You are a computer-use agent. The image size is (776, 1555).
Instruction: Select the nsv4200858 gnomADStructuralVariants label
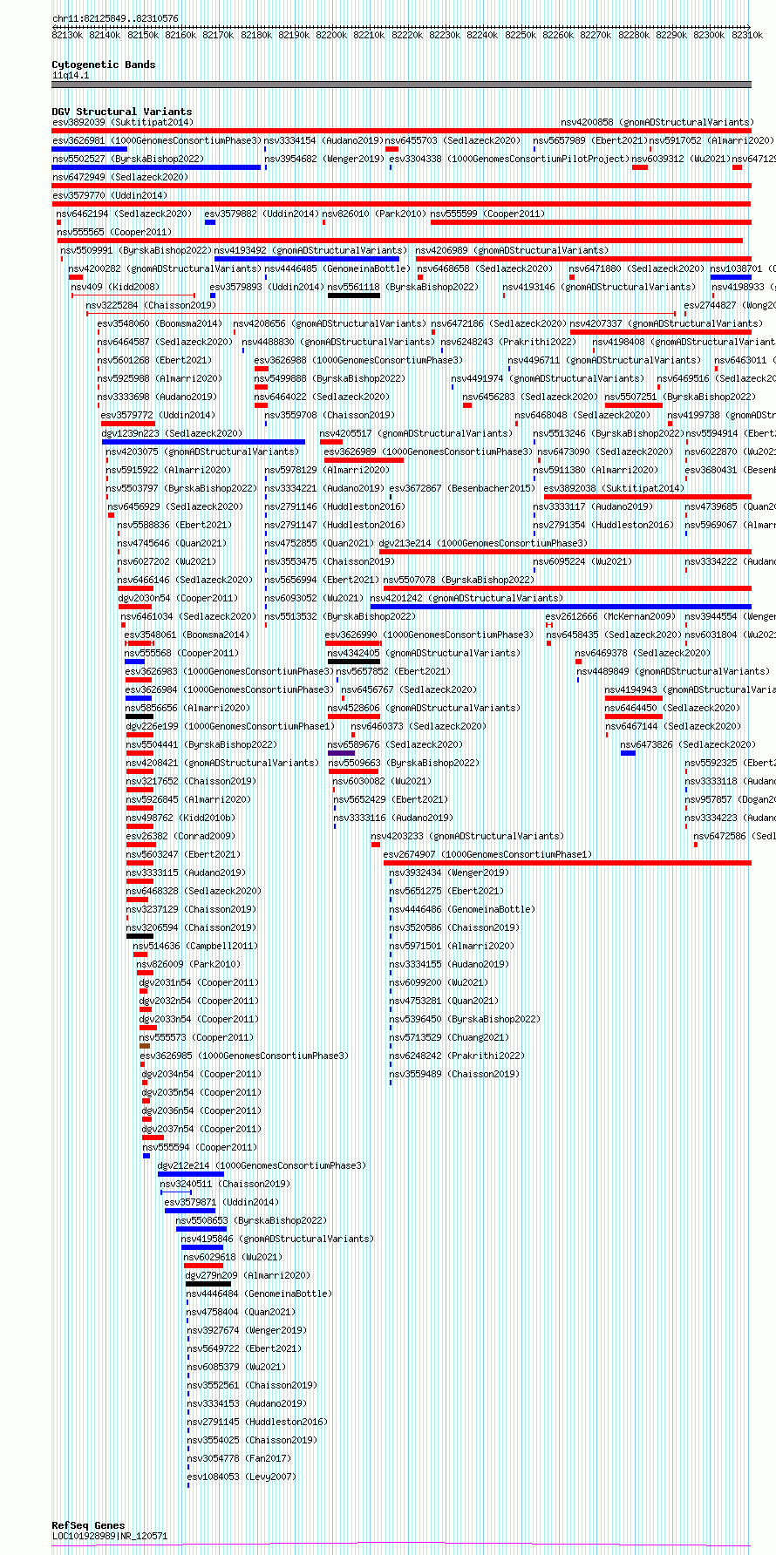click(657, 123)
